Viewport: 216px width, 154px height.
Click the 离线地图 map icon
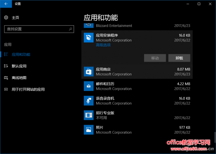6,78
